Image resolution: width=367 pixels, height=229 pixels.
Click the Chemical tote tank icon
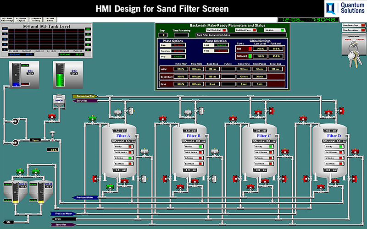pyautogui.click(x=59, y=102)
